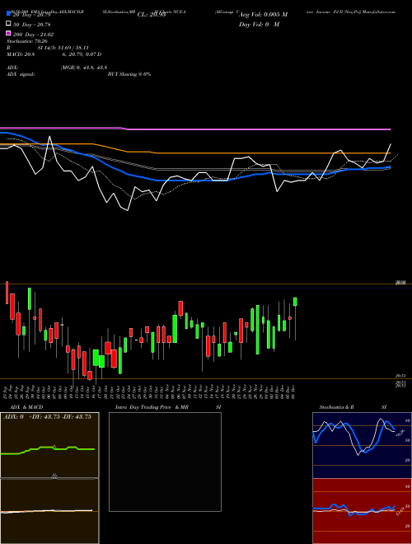
Task: Click the 'BUY Slowing @ 0%' signal text
Action: point(129,74)
